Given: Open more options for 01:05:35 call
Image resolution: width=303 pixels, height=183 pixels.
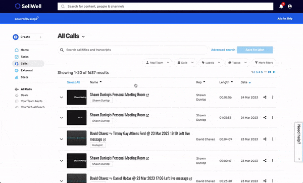Looking at the screenshot, I should 273,117.
